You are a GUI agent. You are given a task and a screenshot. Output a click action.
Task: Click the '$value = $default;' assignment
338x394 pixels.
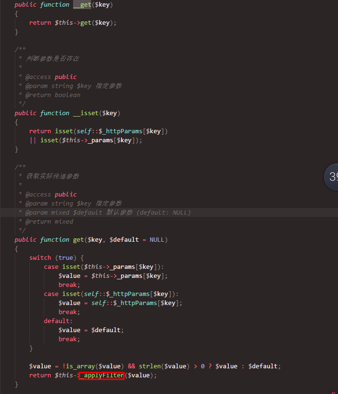[91, 330]
